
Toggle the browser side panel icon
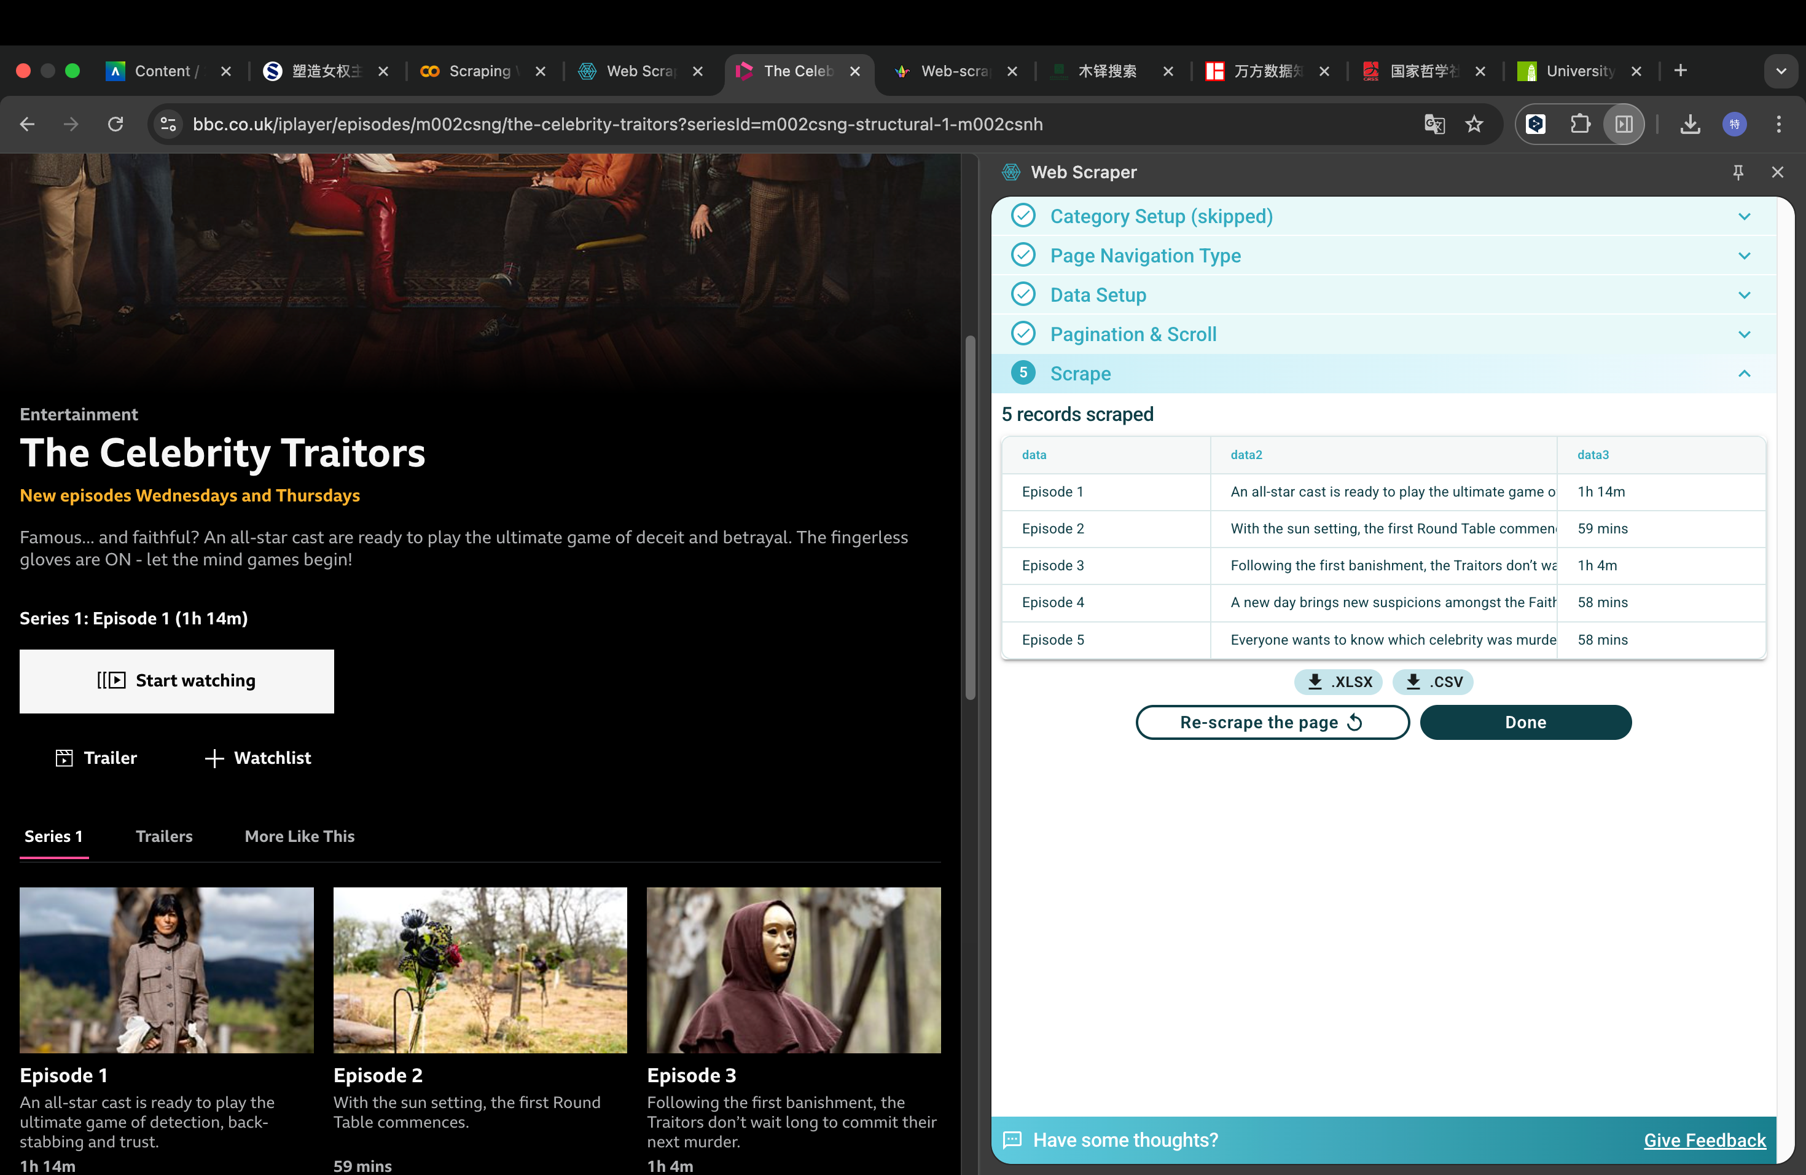pyautogui.click(x=1623, y=124)
